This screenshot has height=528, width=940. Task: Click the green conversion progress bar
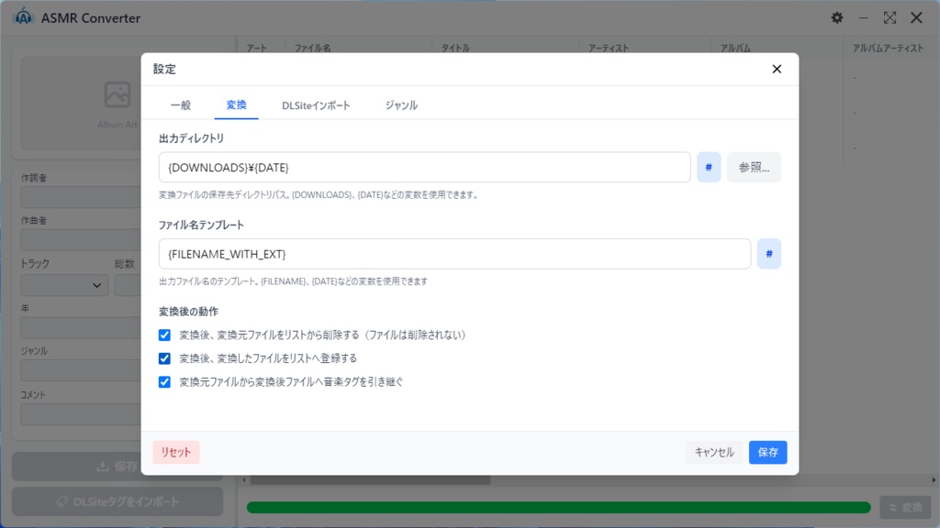[x=559, y=508]
